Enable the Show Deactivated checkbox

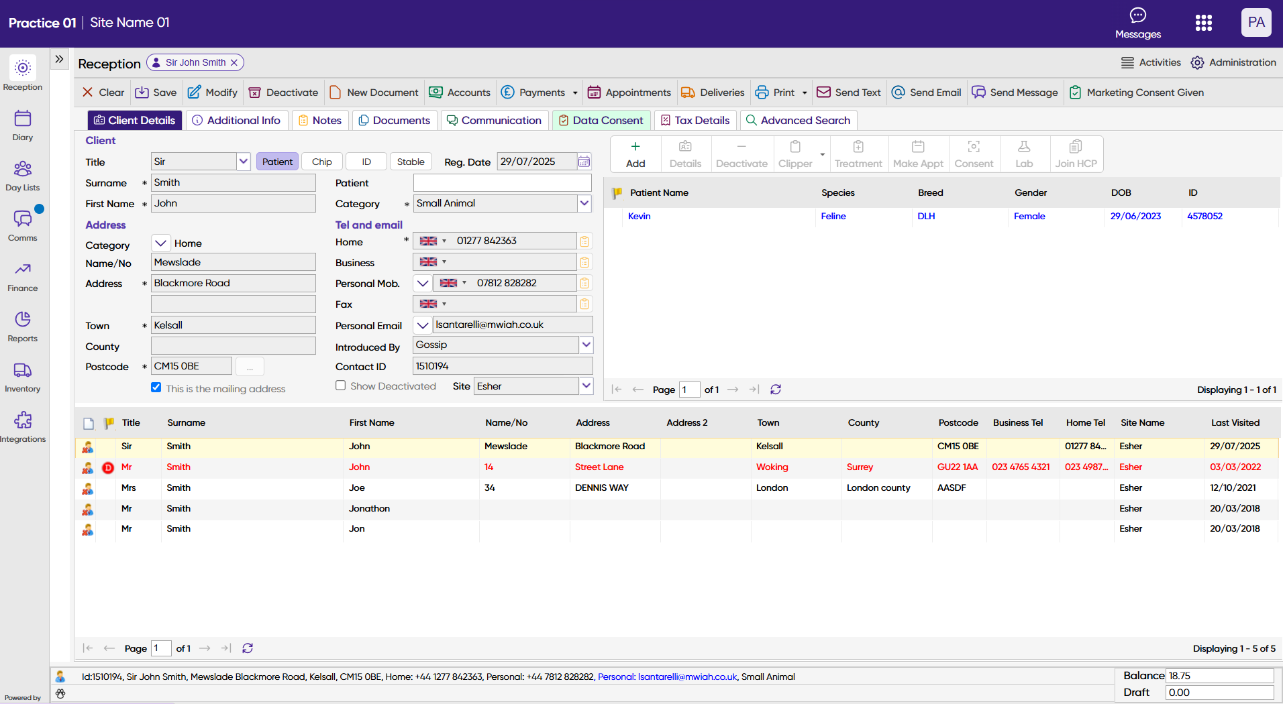[x=341, y=386]
